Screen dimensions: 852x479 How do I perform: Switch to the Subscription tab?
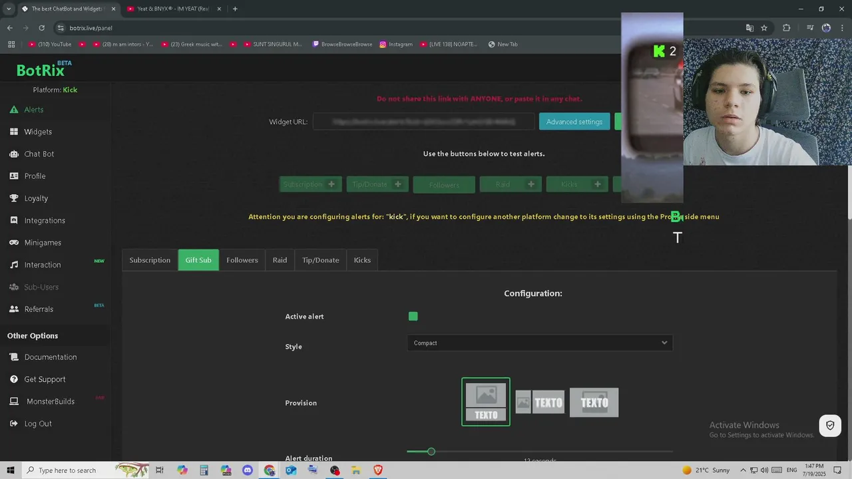pyautogui.click(x=150, y=260)
